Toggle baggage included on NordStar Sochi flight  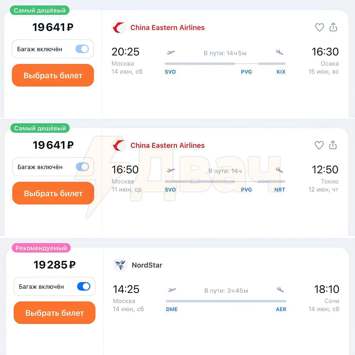(x=84, y=286)
